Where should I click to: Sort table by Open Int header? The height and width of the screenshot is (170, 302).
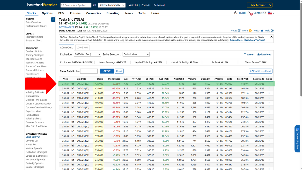(x=205, y=79)
